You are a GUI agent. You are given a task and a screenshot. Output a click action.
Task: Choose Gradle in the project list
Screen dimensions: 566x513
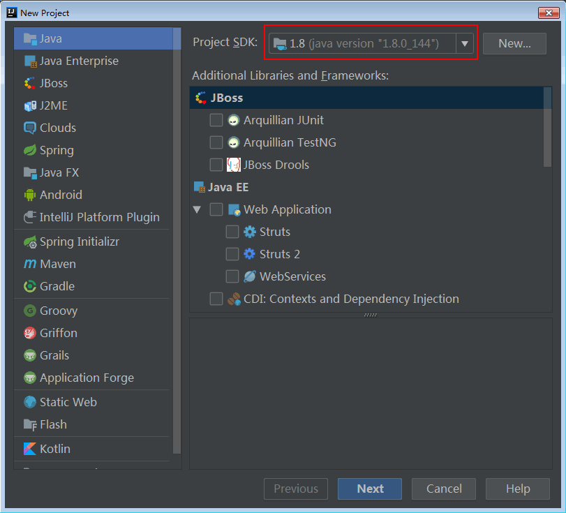tap(94, 286)
